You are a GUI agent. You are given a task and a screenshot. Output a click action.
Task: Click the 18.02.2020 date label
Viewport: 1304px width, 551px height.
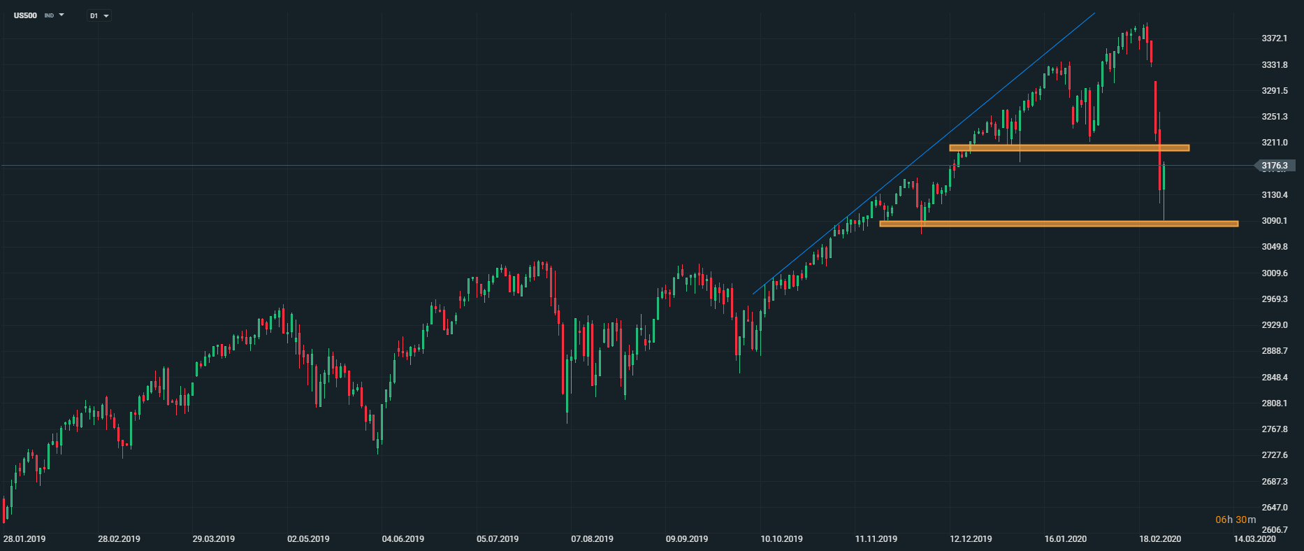1159,539
